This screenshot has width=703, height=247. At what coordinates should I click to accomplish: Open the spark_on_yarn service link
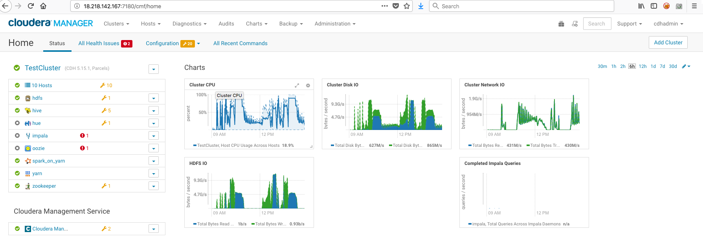48,161
